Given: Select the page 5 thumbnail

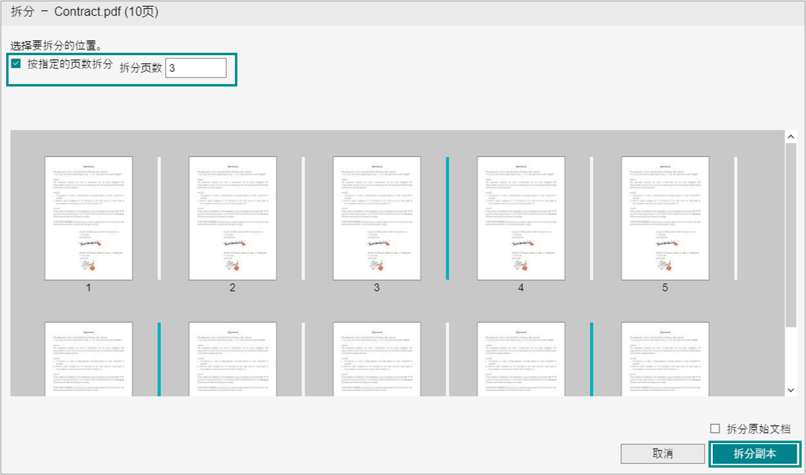Looking at the screenshot, I should pos(665,218).
